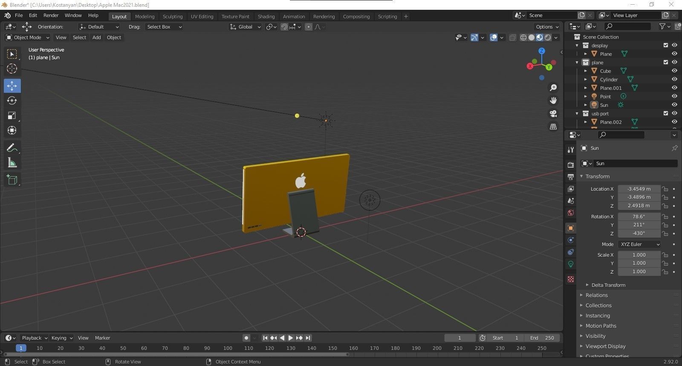
Task: Select the Select Box tool
Action: [12, 54]
